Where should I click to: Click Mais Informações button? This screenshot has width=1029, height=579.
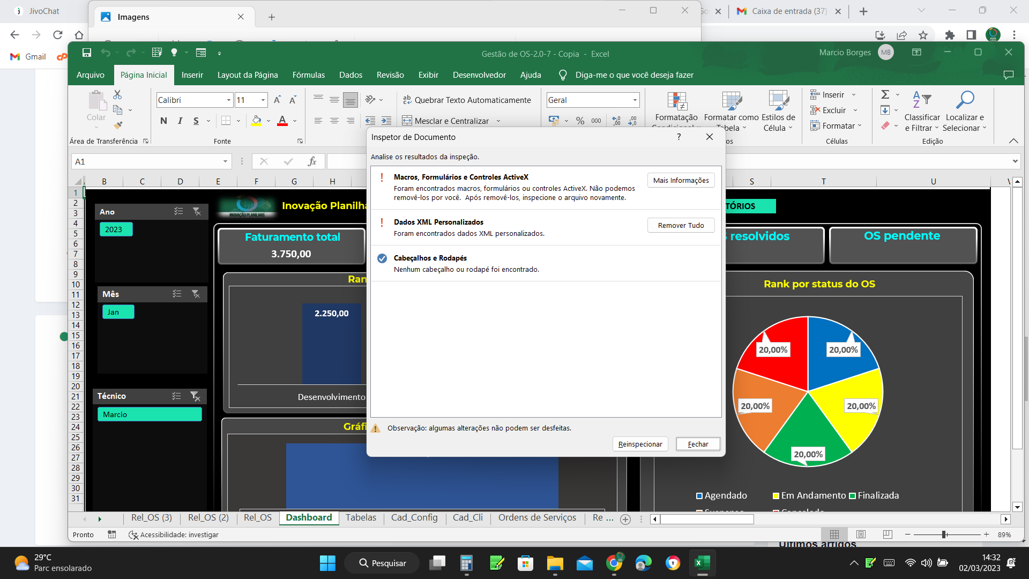681,180
